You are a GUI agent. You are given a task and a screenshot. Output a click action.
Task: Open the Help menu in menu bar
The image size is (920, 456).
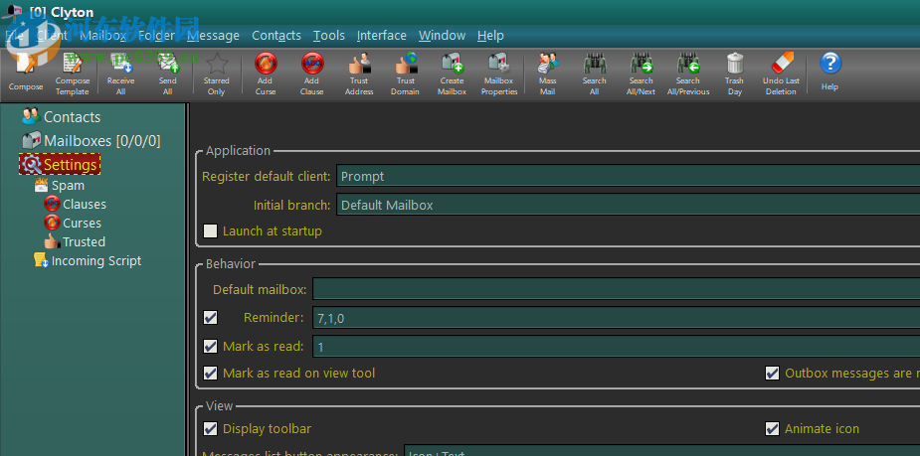490,35
